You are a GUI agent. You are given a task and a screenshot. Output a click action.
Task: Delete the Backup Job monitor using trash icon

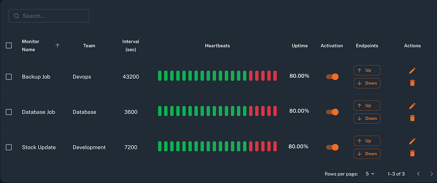[x=413, y=83]
